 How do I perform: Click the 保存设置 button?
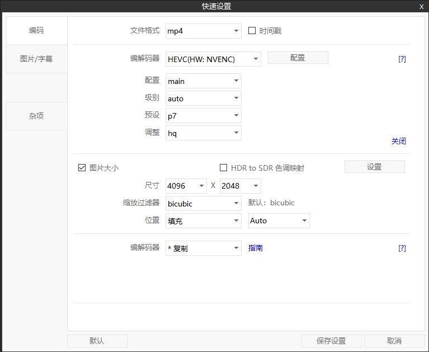tap(331, 341)
